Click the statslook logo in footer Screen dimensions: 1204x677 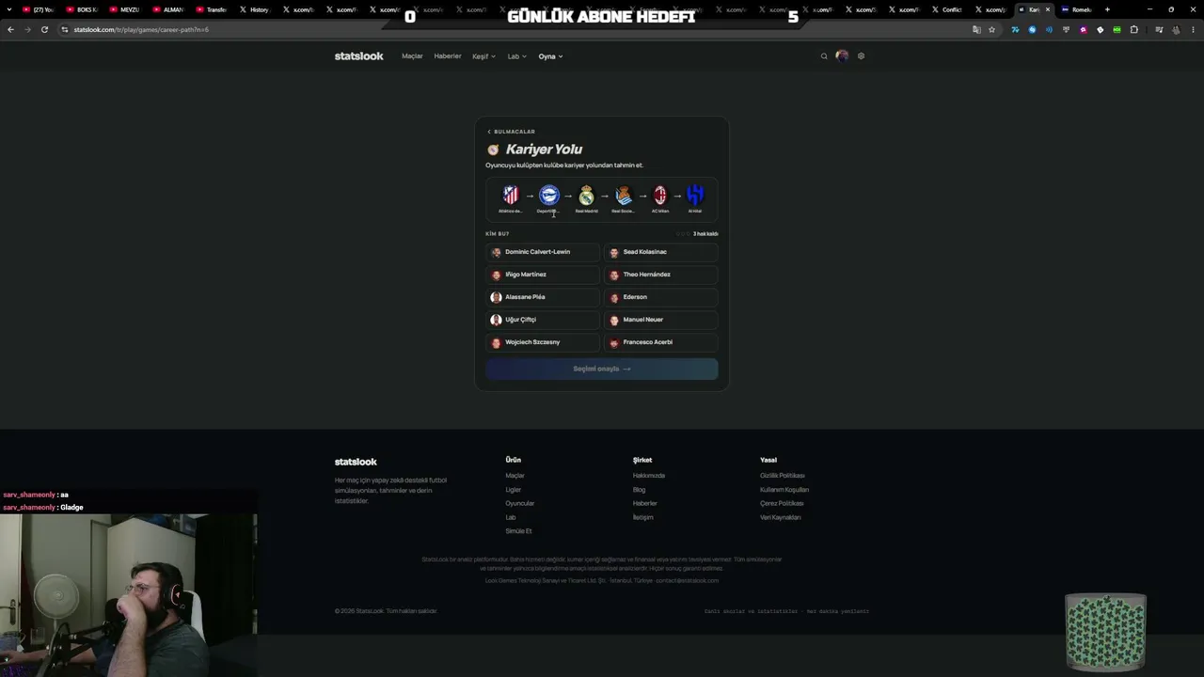[x=356, y=462]
